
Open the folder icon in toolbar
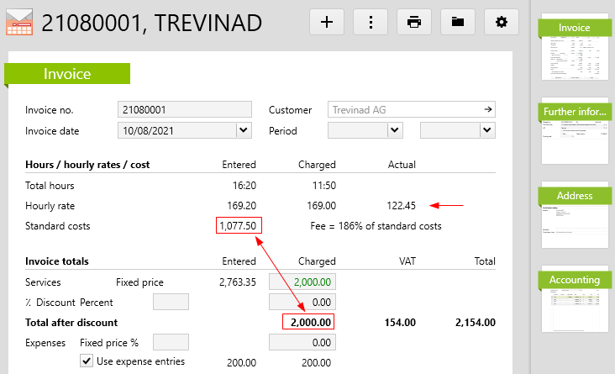(458, 22)
